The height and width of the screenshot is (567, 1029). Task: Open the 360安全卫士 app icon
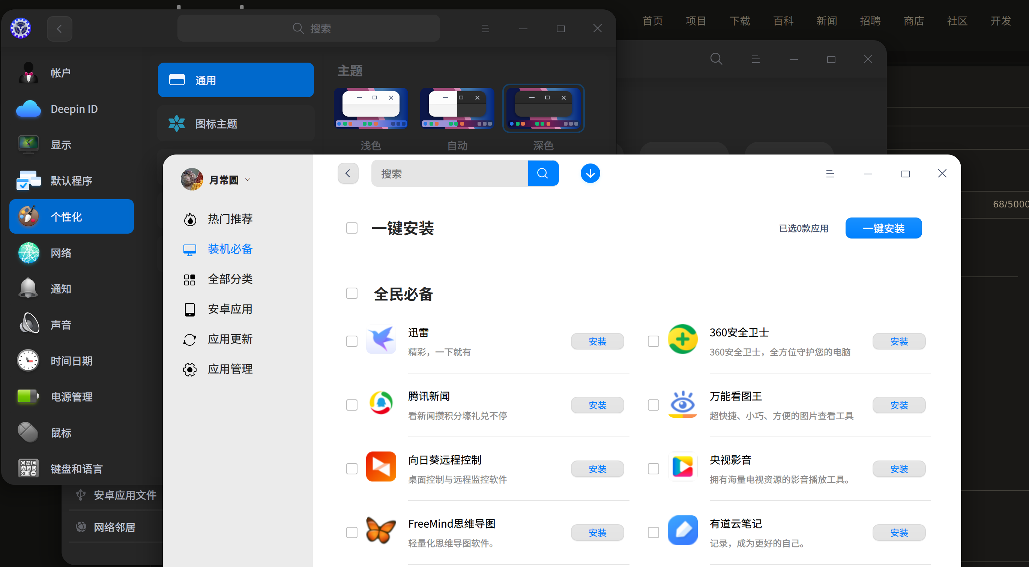pyautogui.click(x=682, y=339)
